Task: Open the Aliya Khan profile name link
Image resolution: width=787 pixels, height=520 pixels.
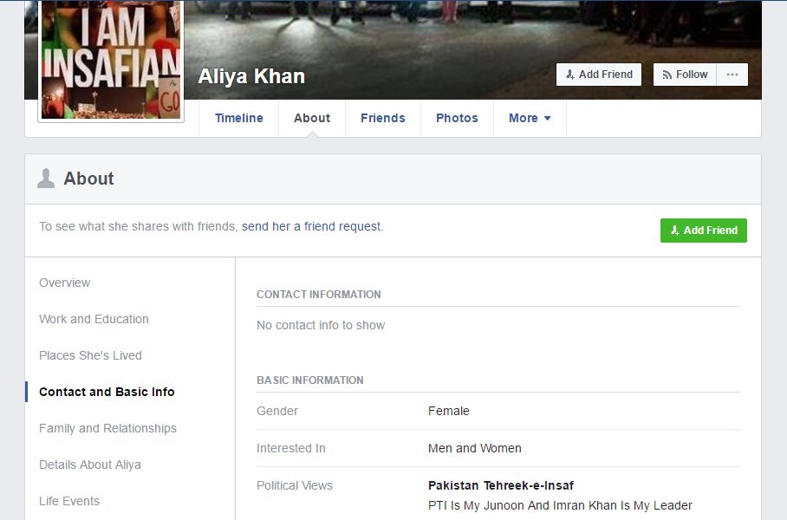Action: tap(251, 76)
